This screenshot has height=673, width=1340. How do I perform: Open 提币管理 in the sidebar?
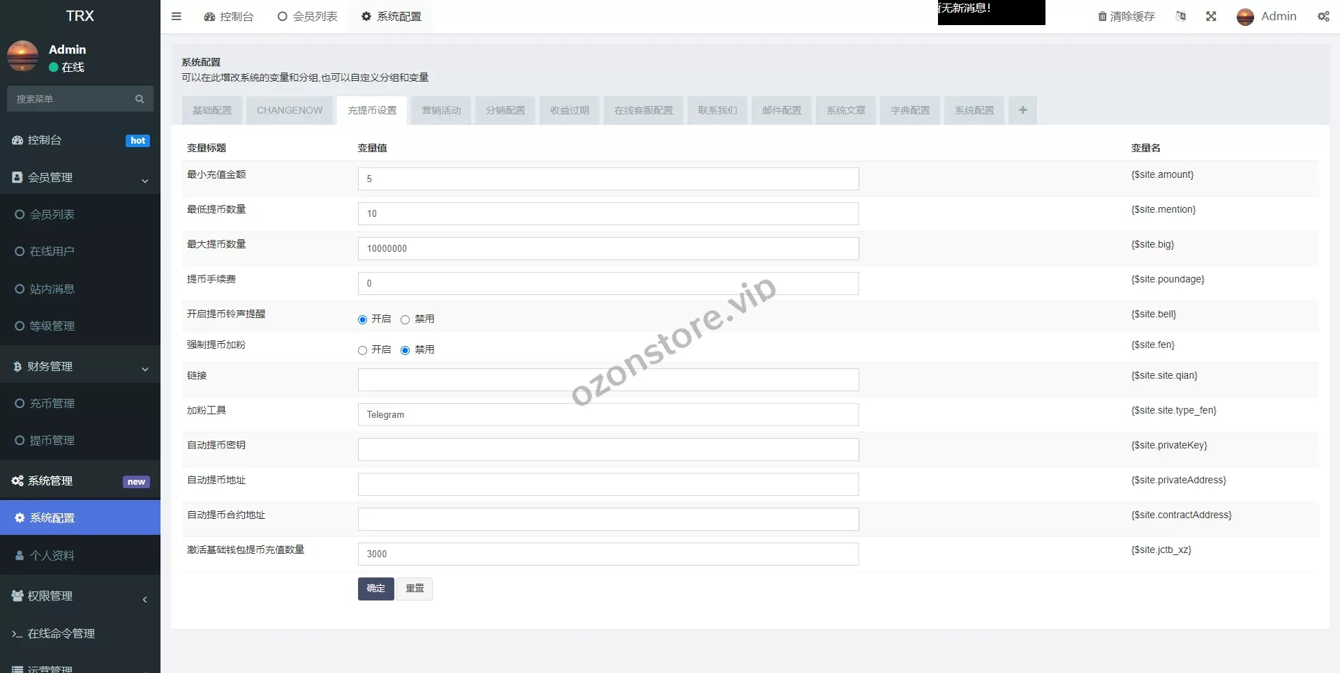(52, 441)
